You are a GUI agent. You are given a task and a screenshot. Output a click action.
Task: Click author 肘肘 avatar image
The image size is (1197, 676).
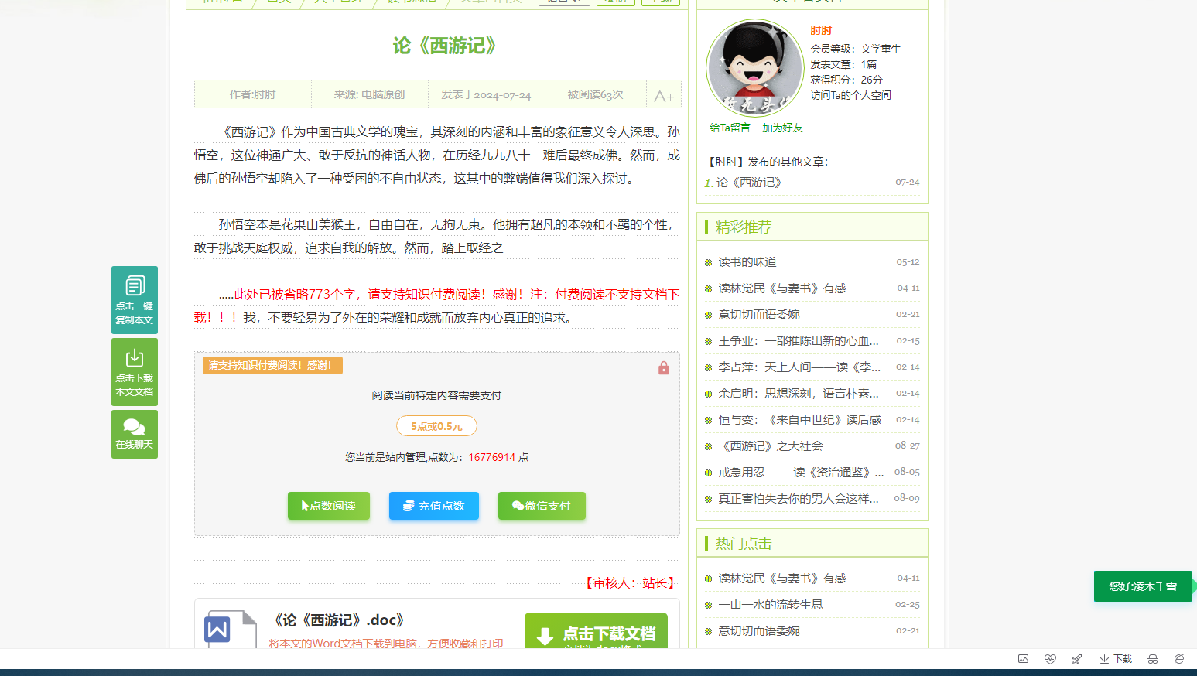[755, 68]
